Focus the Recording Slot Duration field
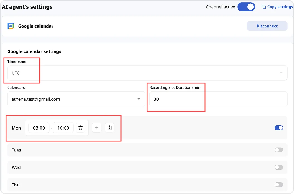 218,99
